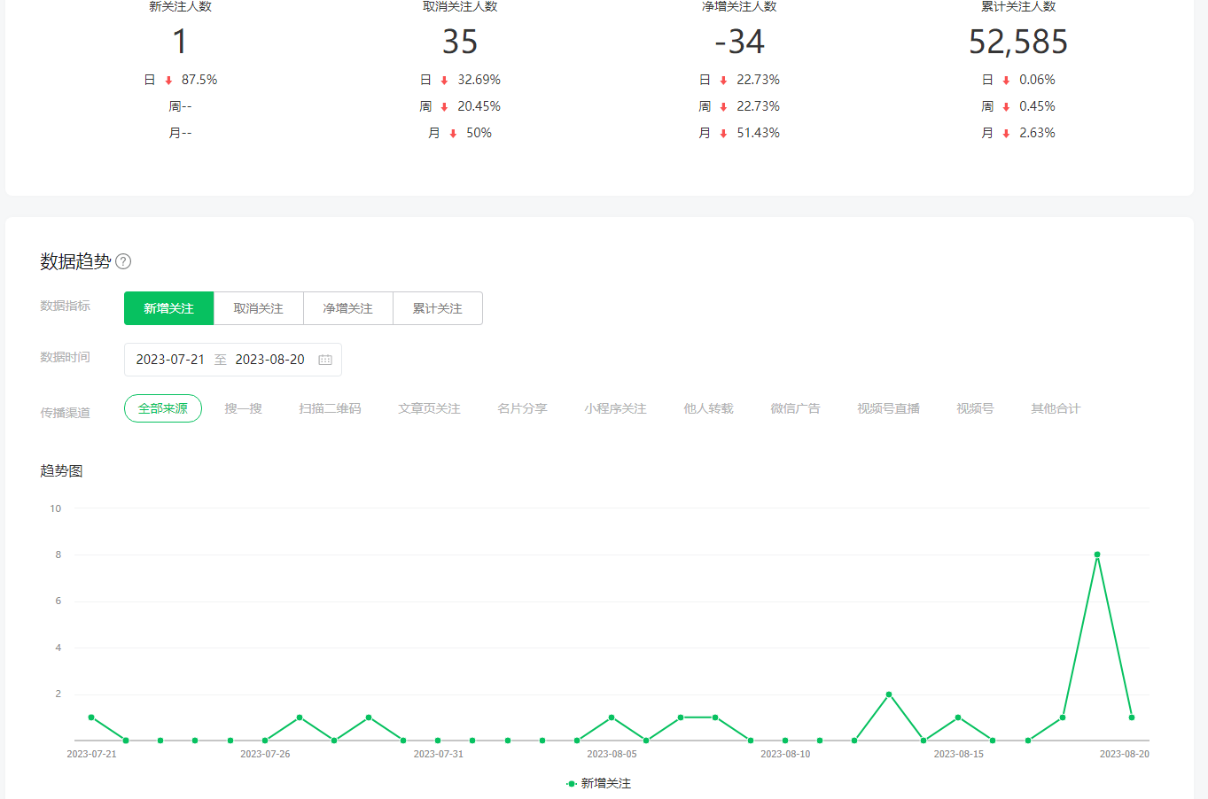The width and height of the screenshot is (1208, 799).
Task: Filter by 扫描二维码 channel
Action: (x=330, y=408)
